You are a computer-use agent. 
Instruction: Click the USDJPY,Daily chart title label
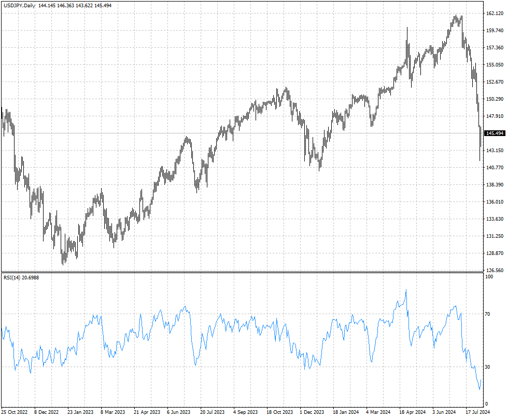coord(19,5)
